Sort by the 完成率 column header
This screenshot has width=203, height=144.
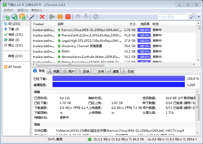(144, 24)
